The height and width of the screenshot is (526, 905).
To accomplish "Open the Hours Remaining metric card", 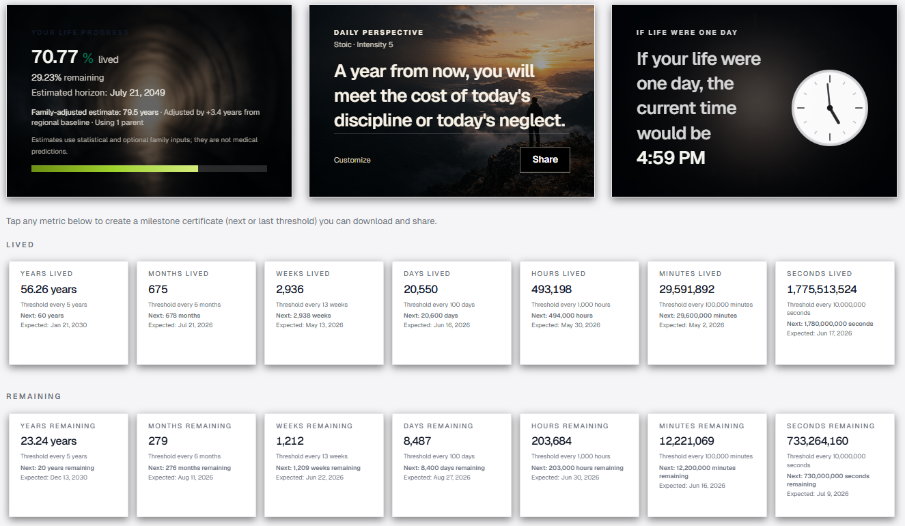I will point(579,465).
